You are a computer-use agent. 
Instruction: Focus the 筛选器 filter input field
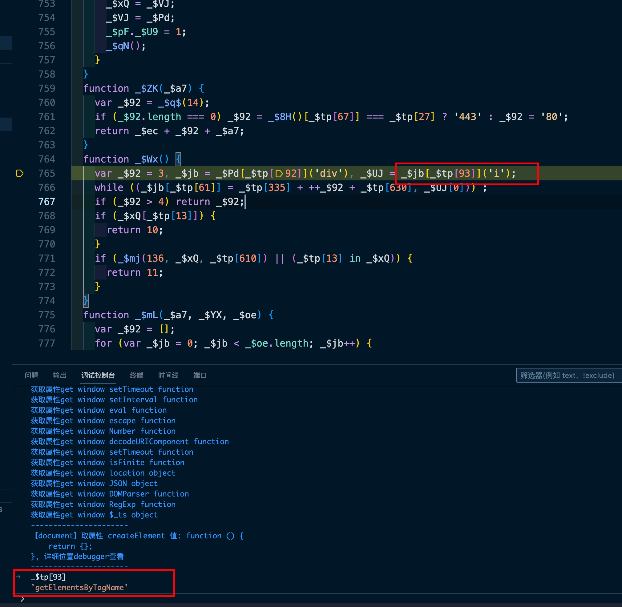pyautogui.click(x=569, y=375)
